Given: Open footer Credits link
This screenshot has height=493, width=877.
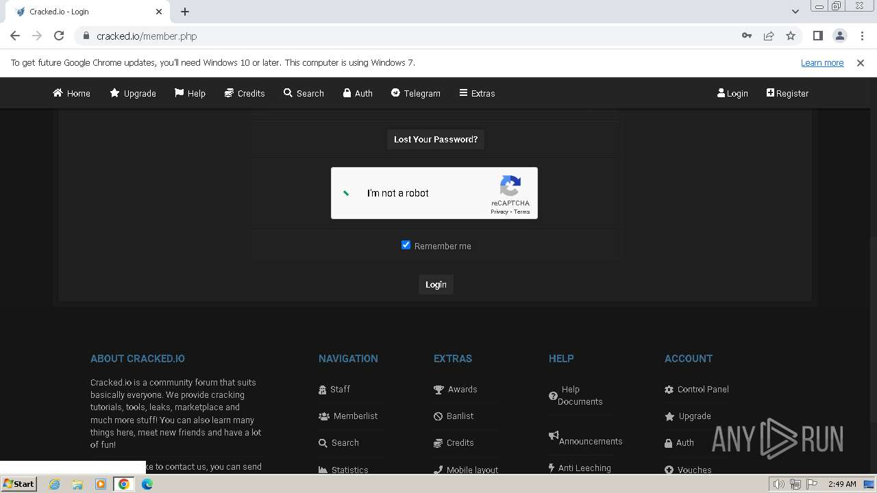Looking at the screenshot, I should (454, 442).
